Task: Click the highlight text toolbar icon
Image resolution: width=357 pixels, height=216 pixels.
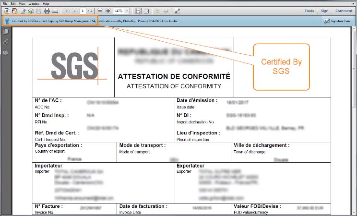Action: (166, 11)
